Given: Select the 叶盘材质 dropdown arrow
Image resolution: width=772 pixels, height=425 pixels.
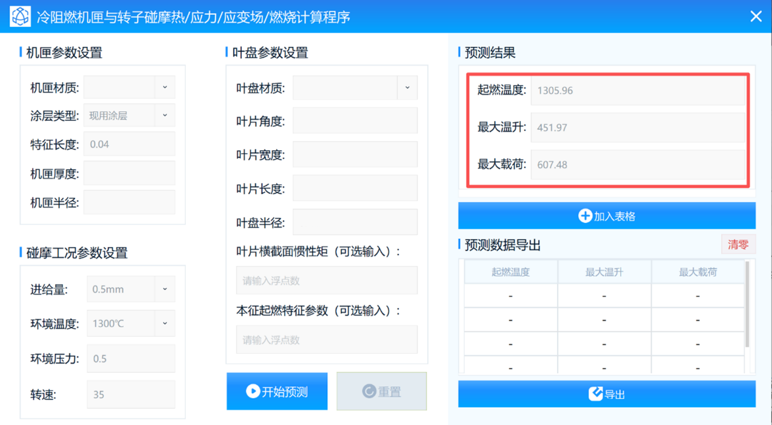Looking at the screenshot, I should click(x=407, y=87).
